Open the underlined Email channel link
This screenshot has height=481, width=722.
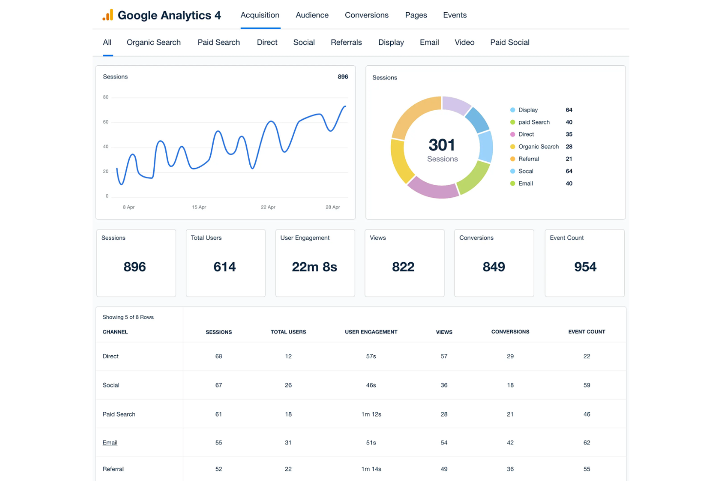click(x=110, y=443)
